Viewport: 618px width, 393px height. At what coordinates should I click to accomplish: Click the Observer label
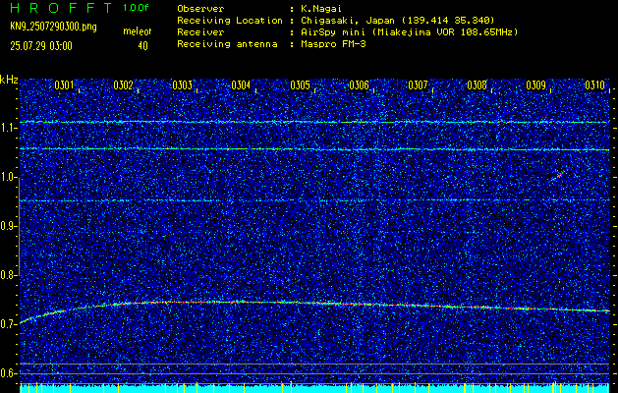200,8
